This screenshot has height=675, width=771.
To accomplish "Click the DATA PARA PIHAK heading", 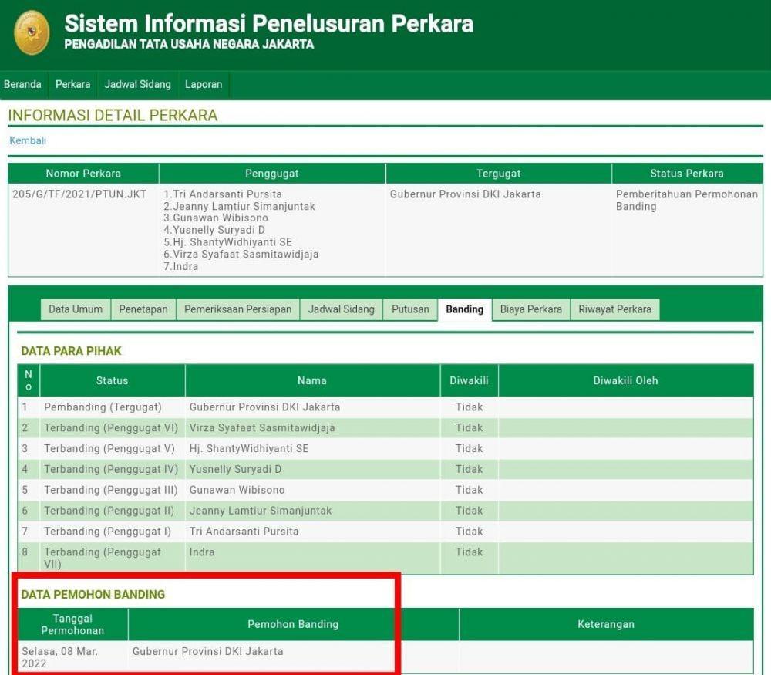I will click(x=71, y=351).
